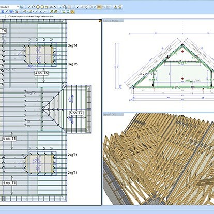Switch to the truss section view tab
The height and width of the screenshot is (214, 214).
(x=113, y=21)
